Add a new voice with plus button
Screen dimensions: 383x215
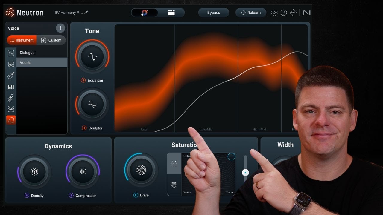tap(60, 28)
